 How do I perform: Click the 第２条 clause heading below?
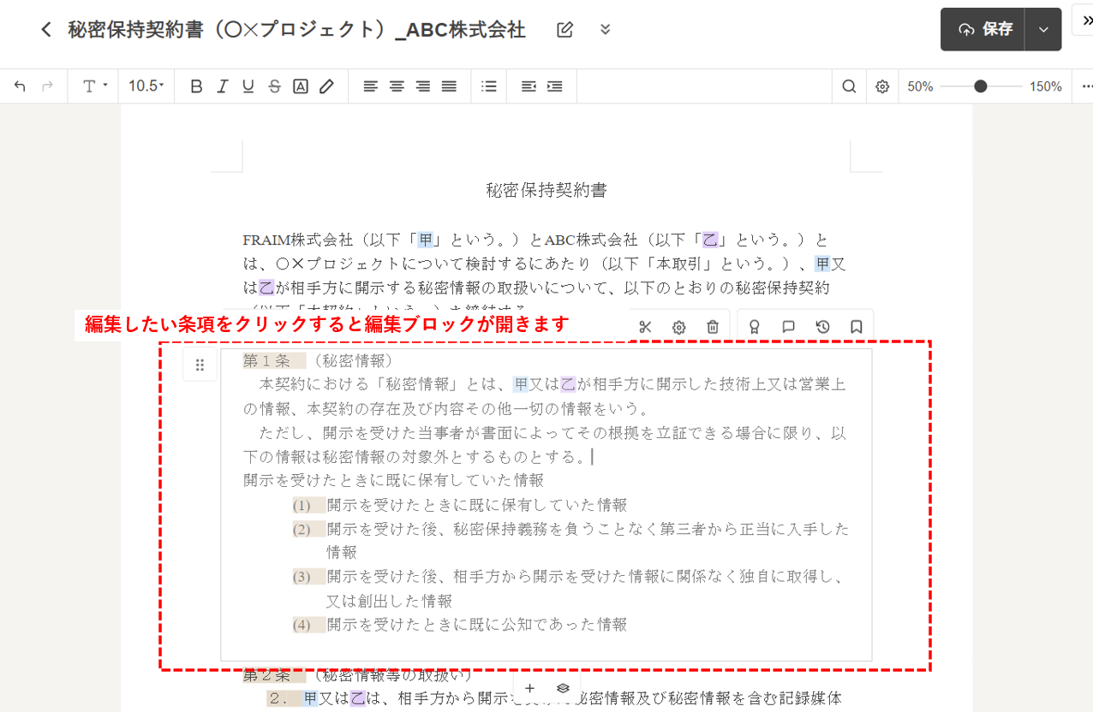267,676
